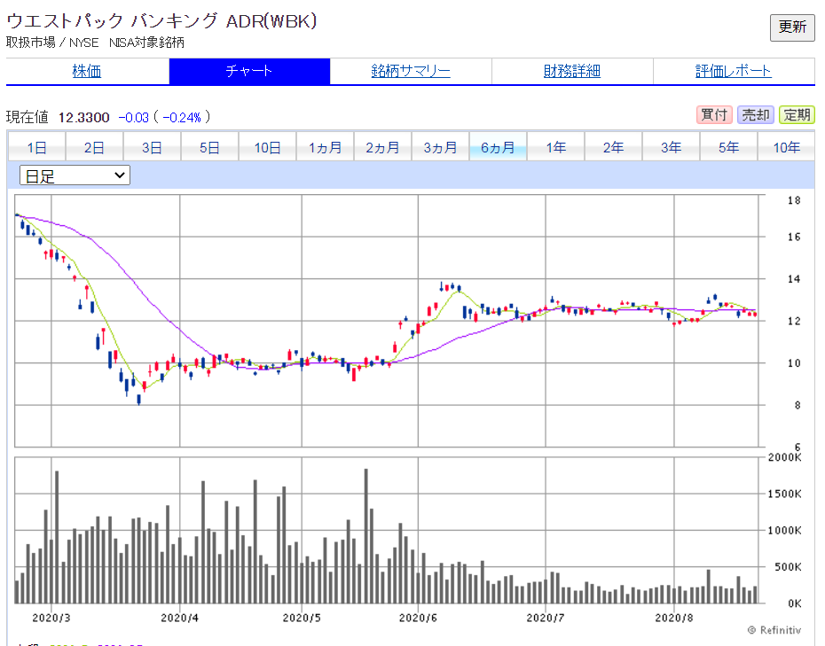Set chart period to 5年

(x=728, y=148)
